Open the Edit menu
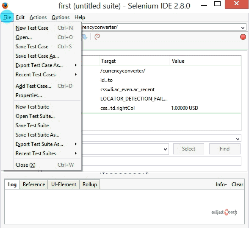This screenshot has height=229, width=249. [20, 17]
